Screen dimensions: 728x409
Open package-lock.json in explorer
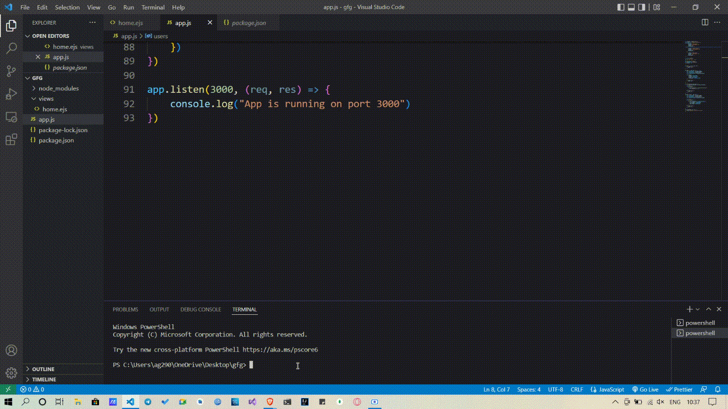(63, 130)
